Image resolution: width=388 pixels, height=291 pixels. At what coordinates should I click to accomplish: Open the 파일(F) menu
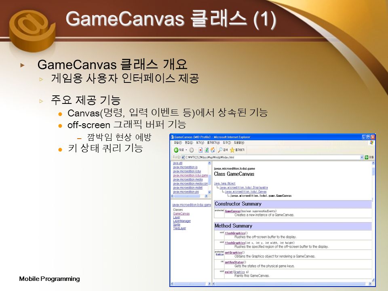pos(178,143)
